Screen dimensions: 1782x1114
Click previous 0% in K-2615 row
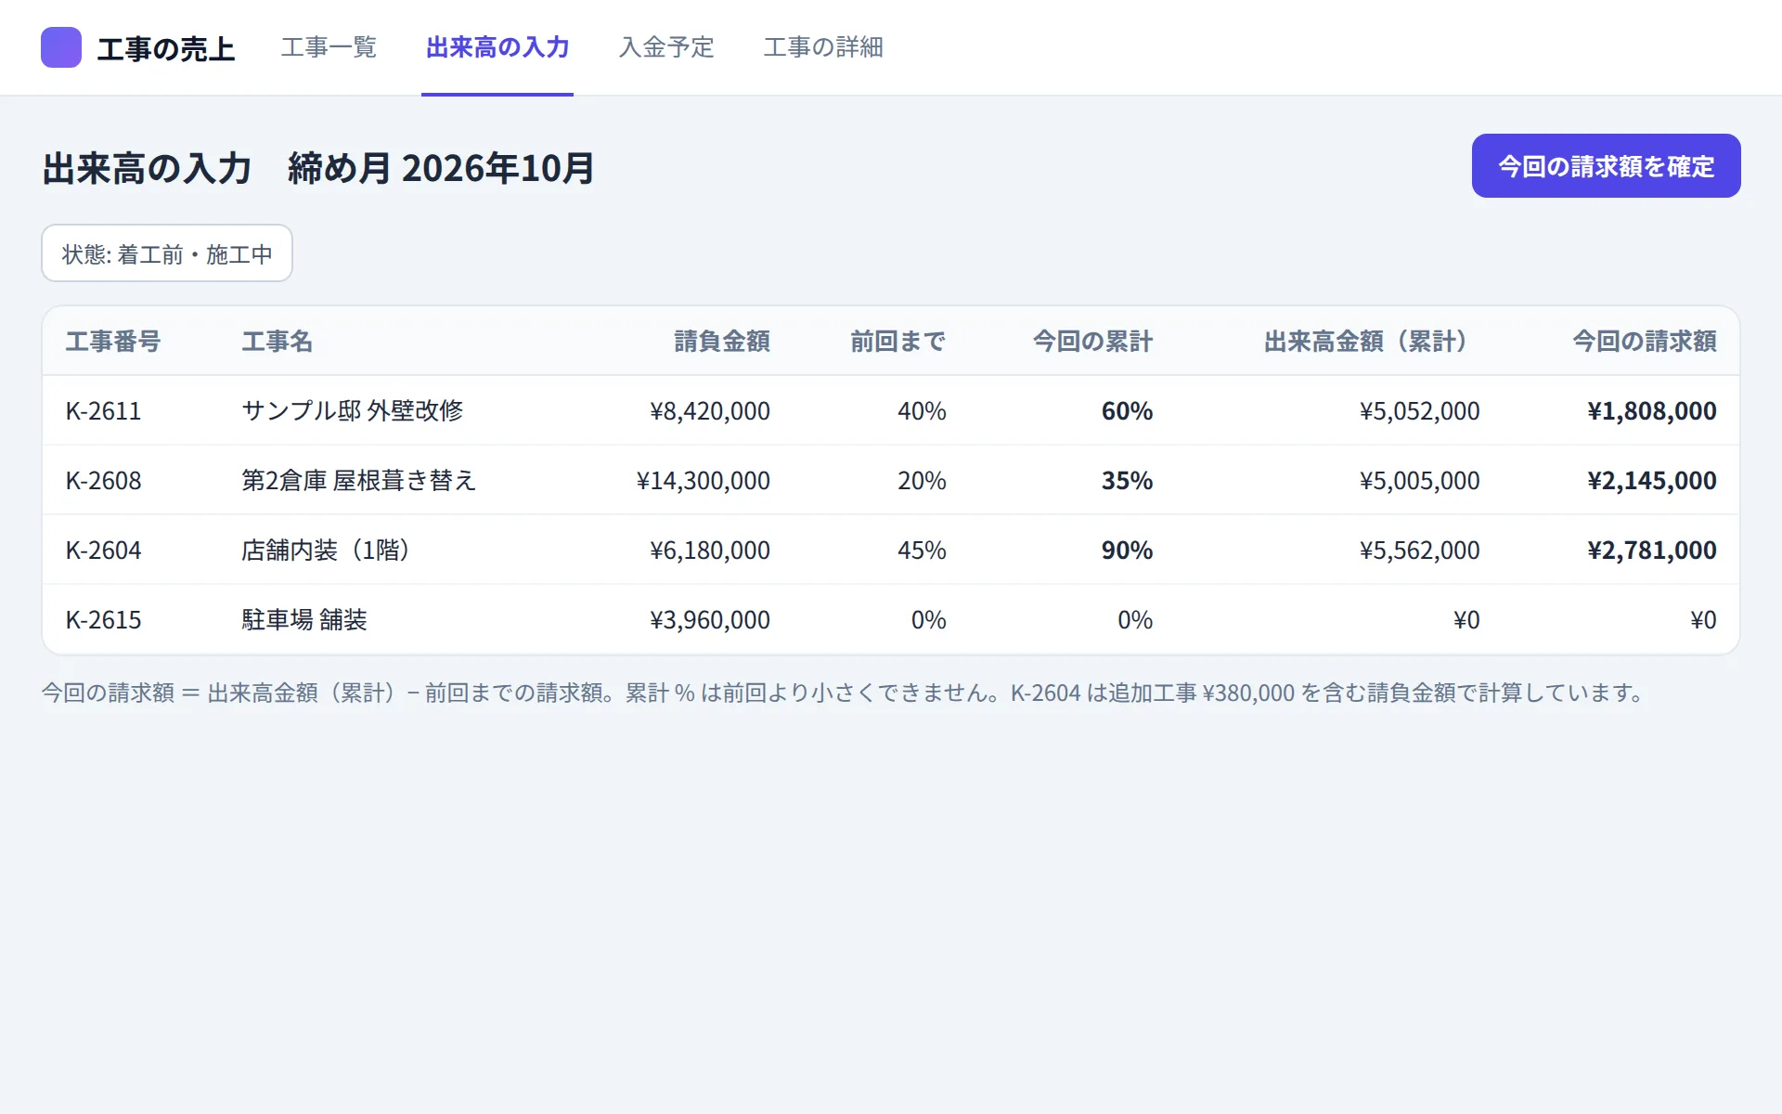tap(928, 620)
